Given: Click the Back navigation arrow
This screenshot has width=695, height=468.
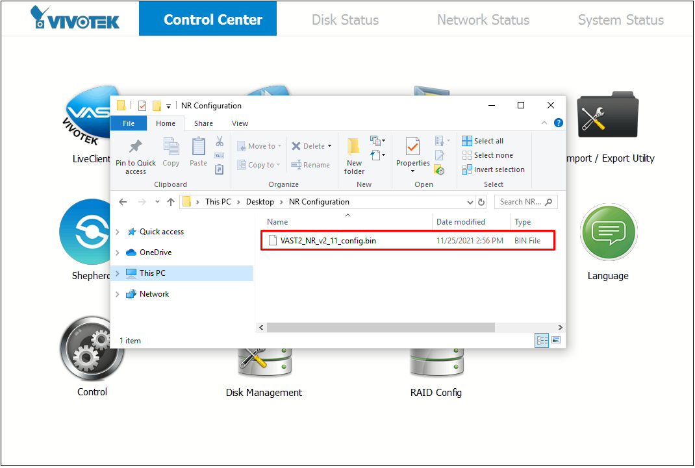Looking at the screenshot, I should [x=123, y=202].
